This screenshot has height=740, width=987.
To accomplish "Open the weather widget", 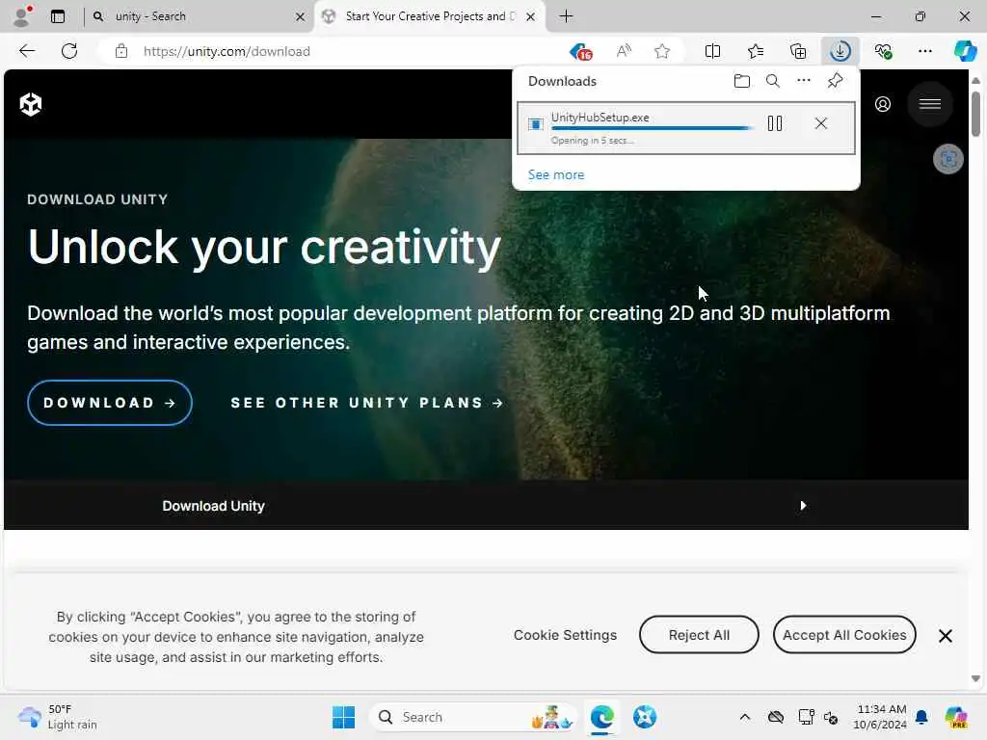I will pos(58,717).
